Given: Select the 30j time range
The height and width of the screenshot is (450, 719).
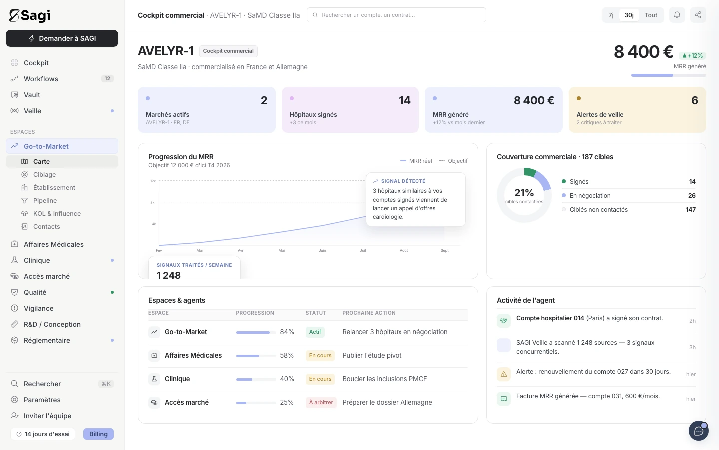Looking at the screenshot, I should click(629, 15).
